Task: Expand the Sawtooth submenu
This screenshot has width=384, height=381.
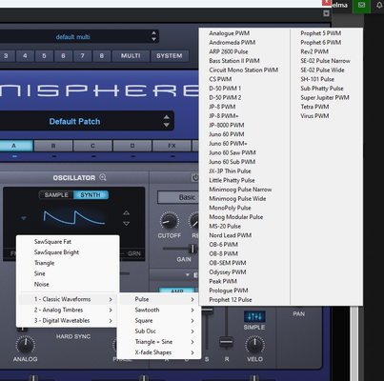Action: pyautogui.click(x=159, y=310)
